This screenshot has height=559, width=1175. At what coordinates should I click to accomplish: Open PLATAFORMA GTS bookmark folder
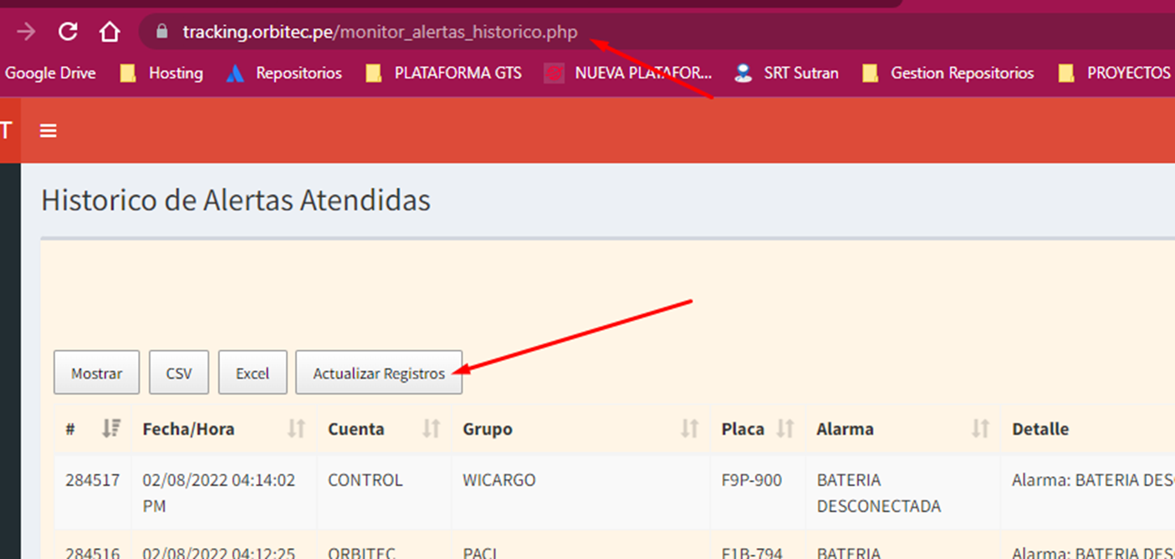pyautogui.click(x=445, y=74)
